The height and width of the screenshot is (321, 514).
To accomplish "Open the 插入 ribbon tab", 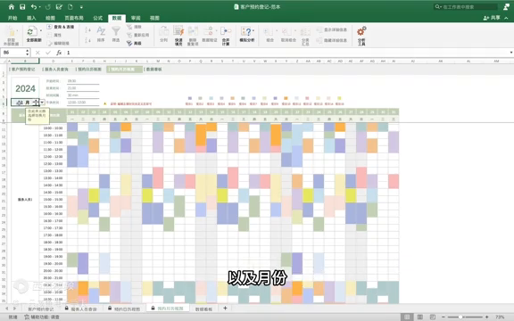I will click(x=31, y=18).
